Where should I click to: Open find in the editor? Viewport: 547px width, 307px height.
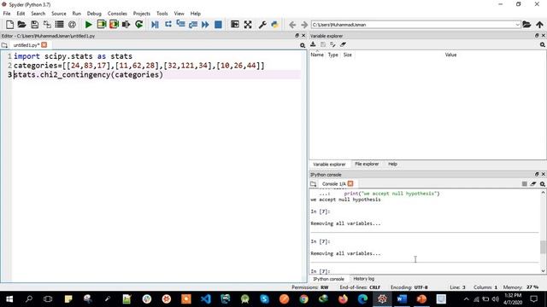(x=303, y=45)
